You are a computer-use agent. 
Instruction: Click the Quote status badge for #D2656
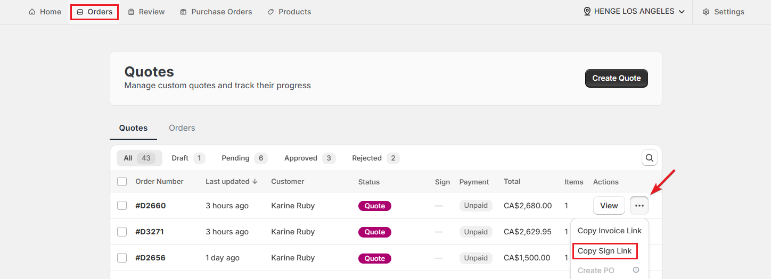point(375,258)
